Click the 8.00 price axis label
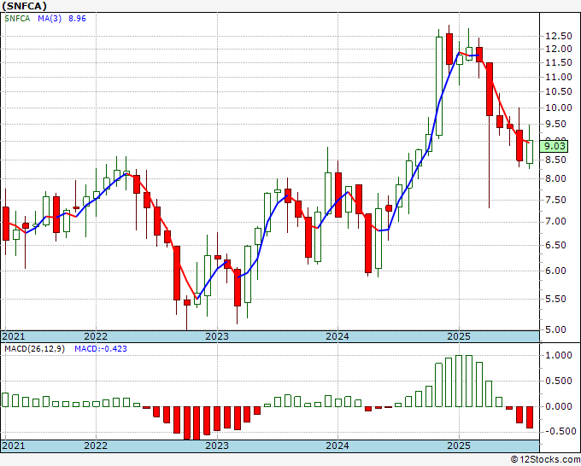The width and height of the screenshot is (581, 466). coord(556,178)
